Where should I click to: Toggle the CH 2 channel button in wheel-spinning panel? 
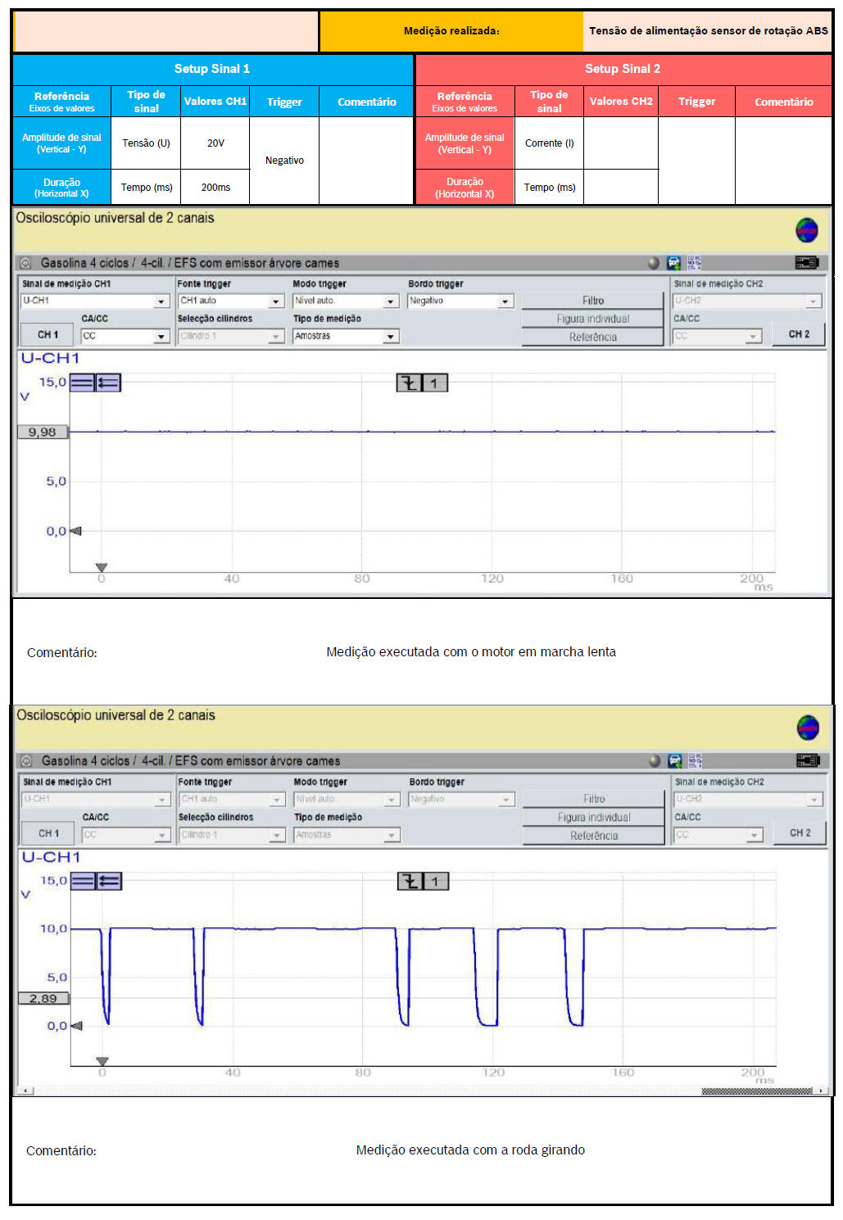coord(799,832)
